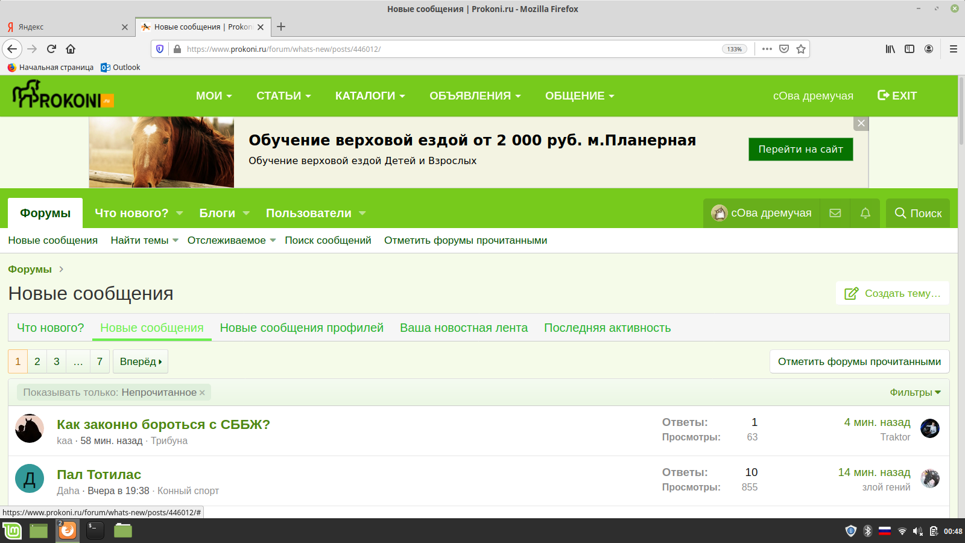
Task: Click Вперёд next page button
Action: [x=141, y=361]
